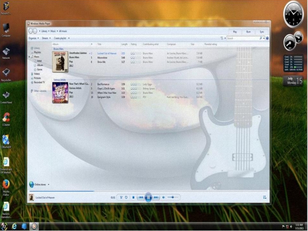This screenshot has height=231, width=308.
Task: Open Internet Explorer from the taskbar
Action: pos(14,226)
